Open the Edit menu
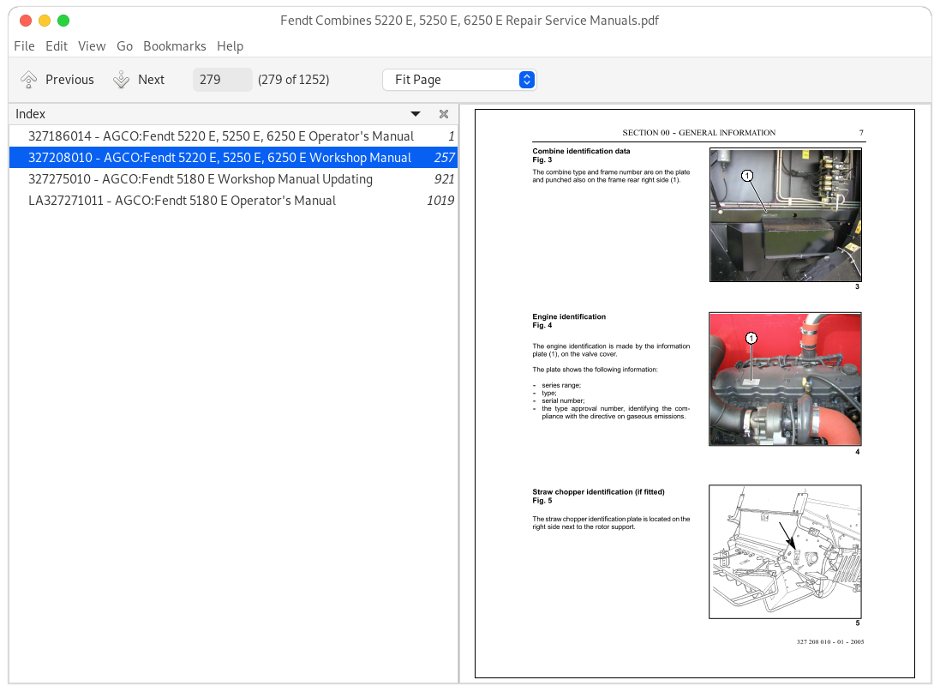 57,46
